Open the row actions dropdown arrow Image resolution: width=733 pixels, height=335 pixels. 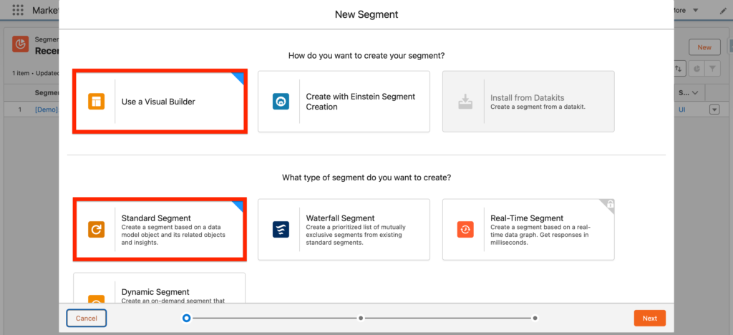point(714,110)
